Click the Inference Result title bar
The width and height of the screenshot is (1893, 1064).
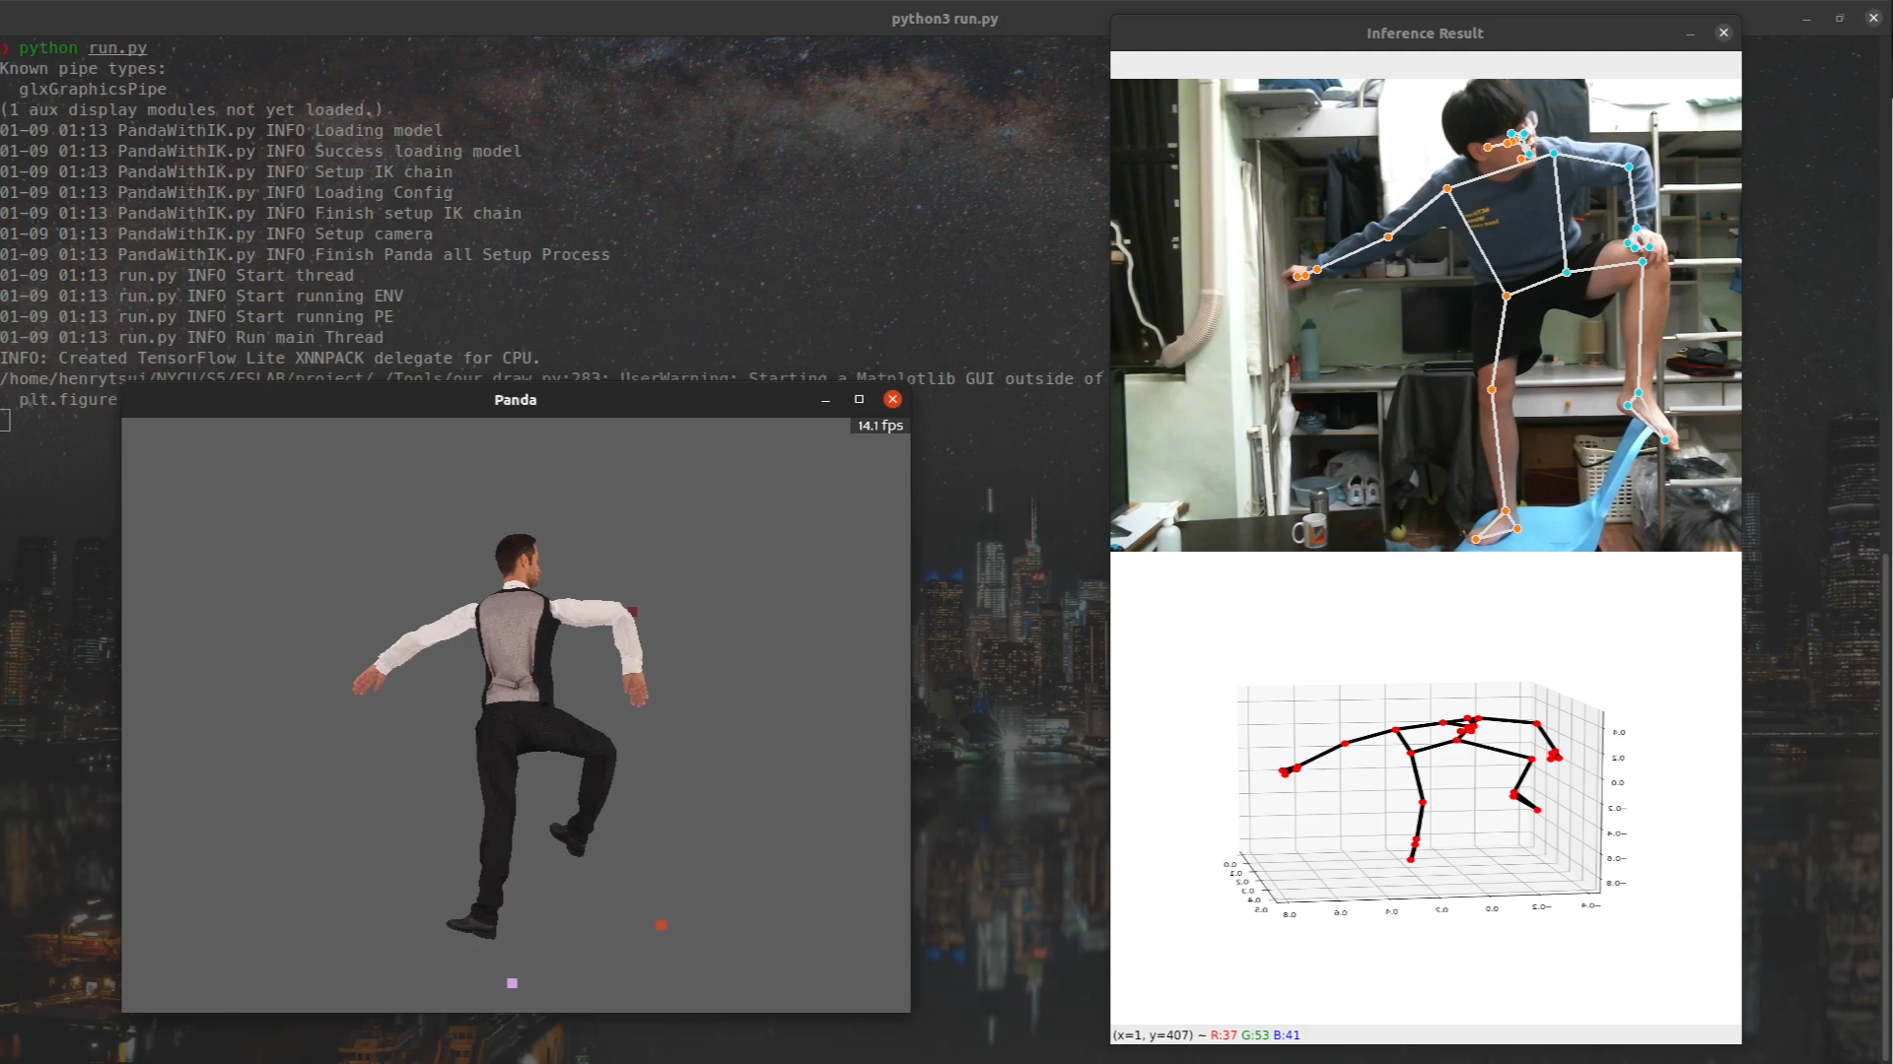(x=1424, y=33)
